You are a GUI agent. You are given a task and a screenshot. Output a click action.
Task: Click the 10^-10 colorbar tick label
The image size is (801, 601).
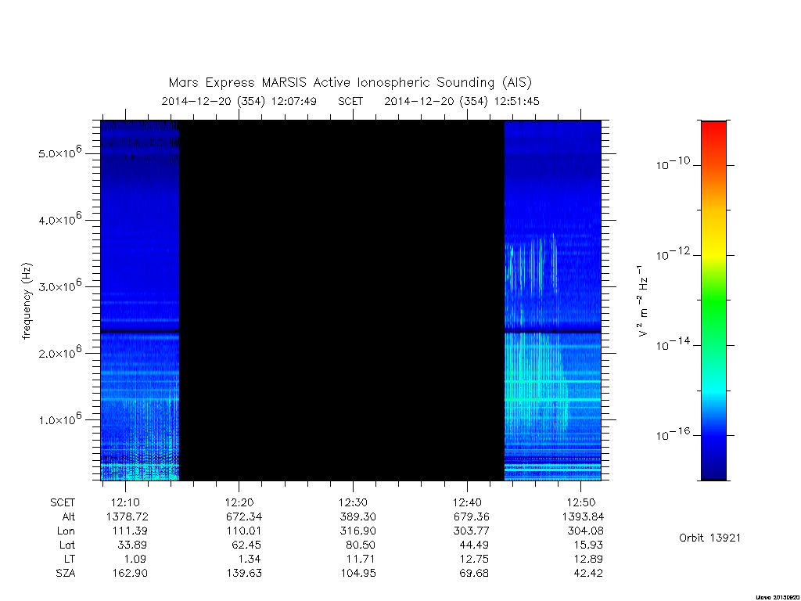(672, 164)
